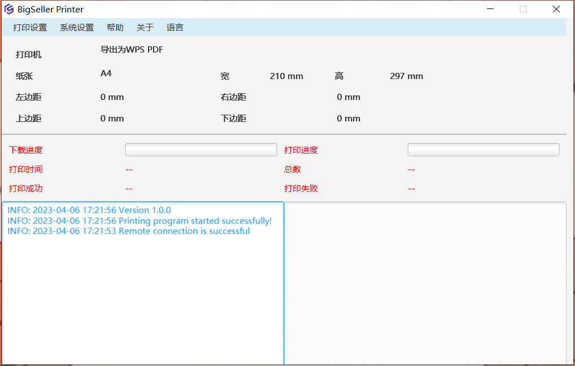
Task: Click the A4 paper size value
Action: (106, 73)
